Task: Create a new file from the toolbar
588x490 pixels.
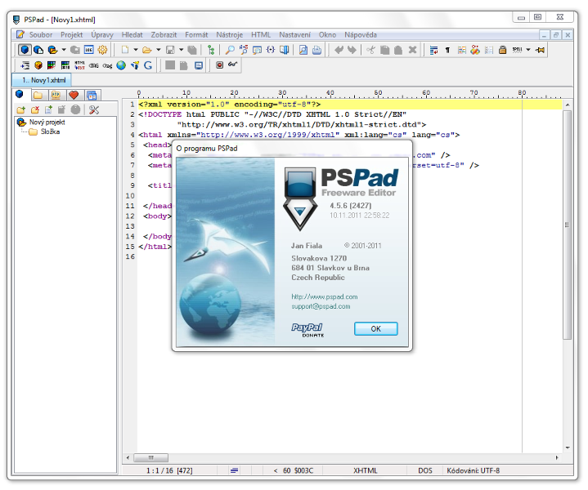Action: (x=125, y=50)
